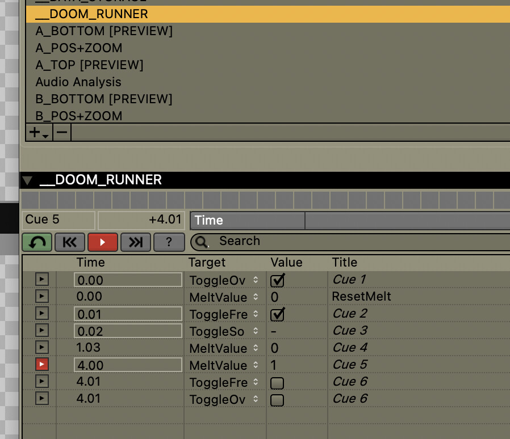Jump to the next cue button
The image size is (510, 439).
tap(136, 242)
